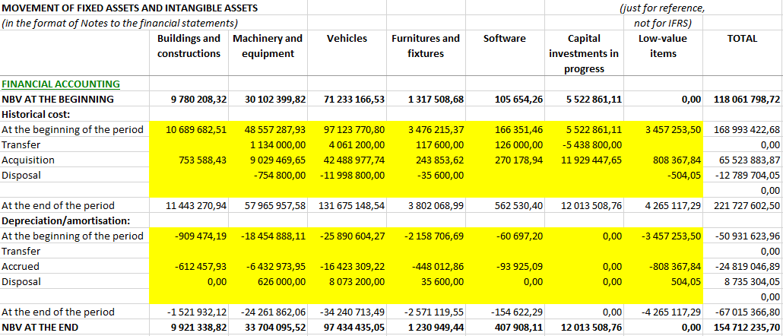
Task: Select the Vehicles column header
Action: pos(347,38)
